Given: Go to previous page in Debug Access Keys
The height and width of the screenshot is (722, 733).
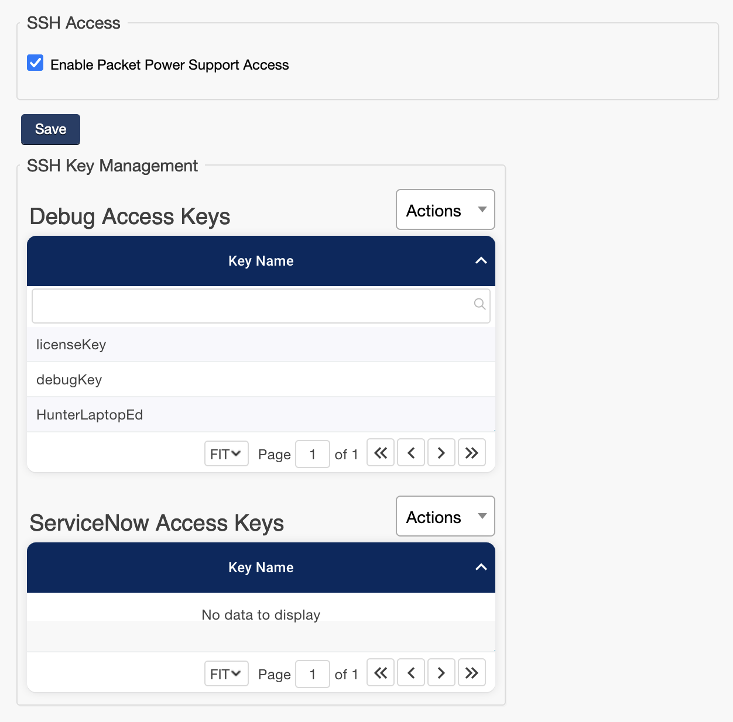Looking at the screenshot, I should [x=411, y=453].
